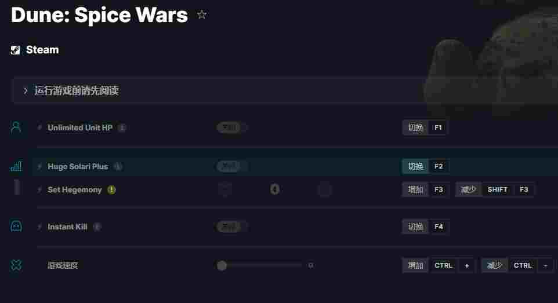Select the player category person icon

16,127
